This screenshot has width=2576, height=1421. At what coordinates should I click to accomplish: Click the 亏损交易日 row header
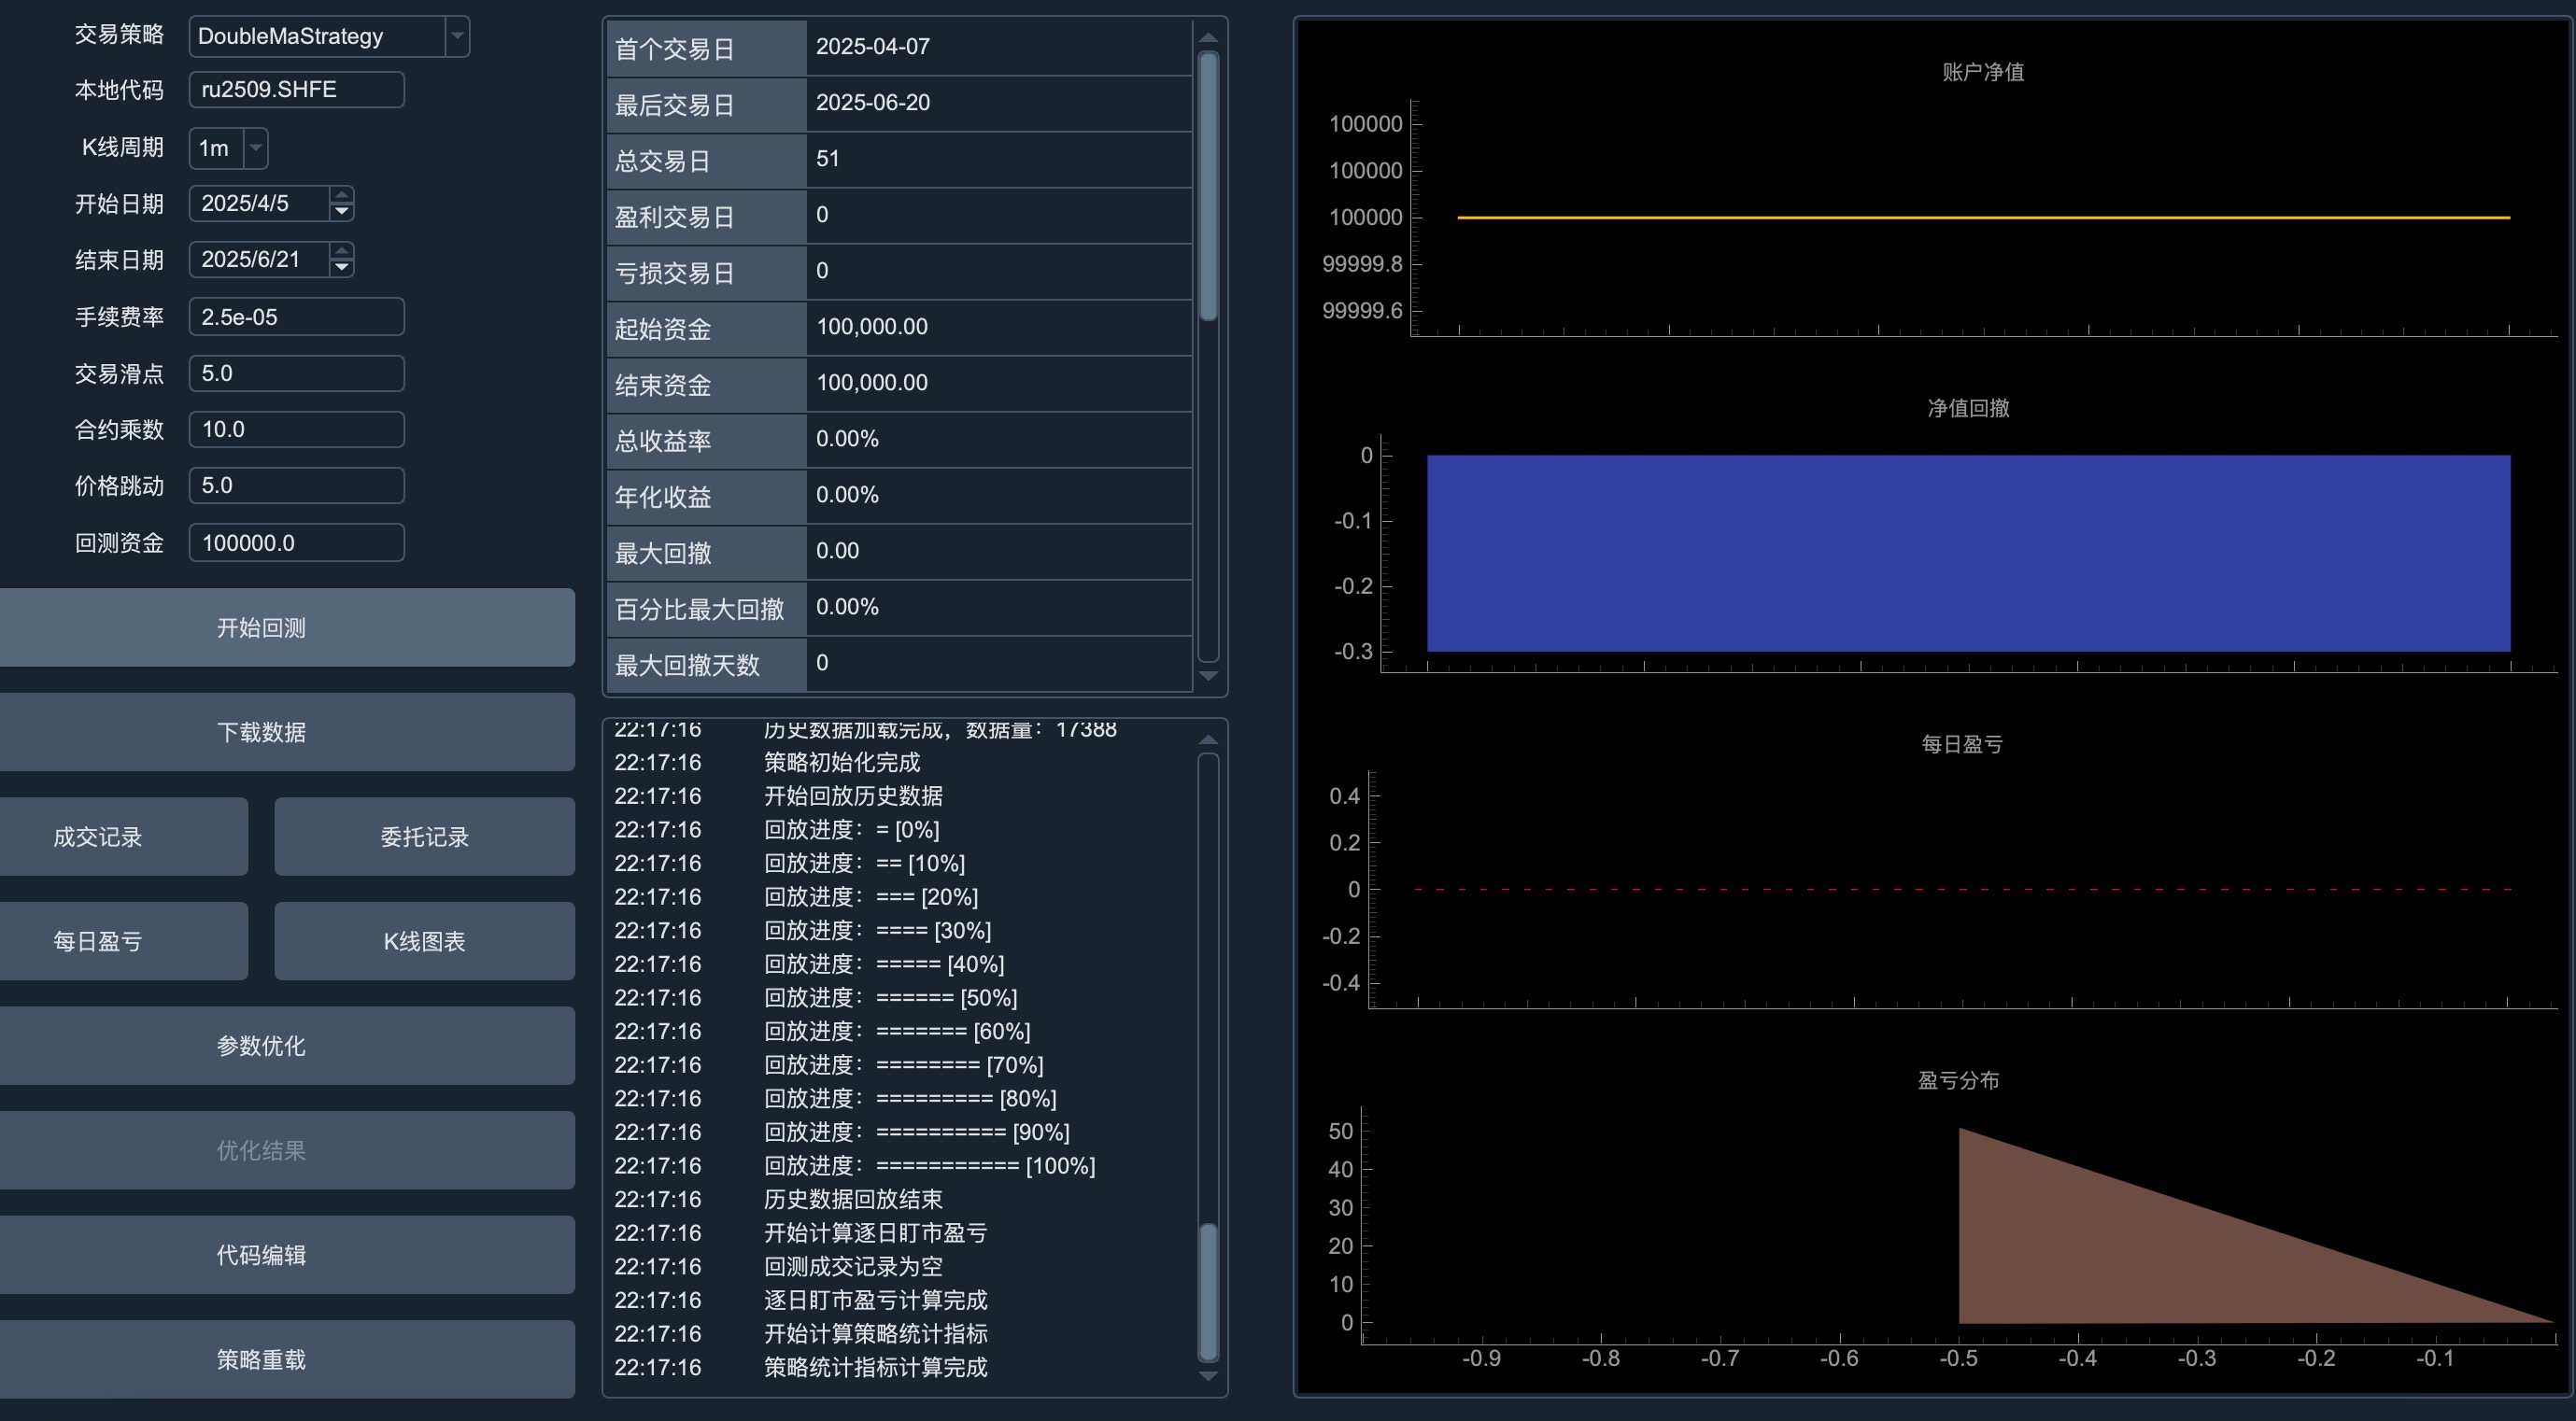(706, 272)
